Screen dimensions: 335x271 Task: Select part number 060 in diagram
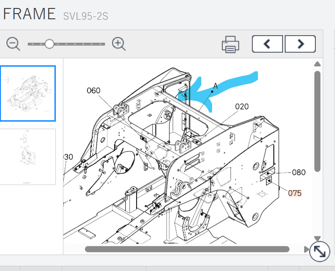(93, 91)
